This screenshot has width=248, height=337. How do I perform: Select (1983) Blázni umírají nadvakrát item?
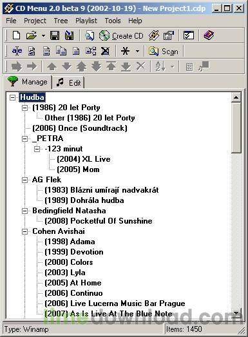click(102, 190)
